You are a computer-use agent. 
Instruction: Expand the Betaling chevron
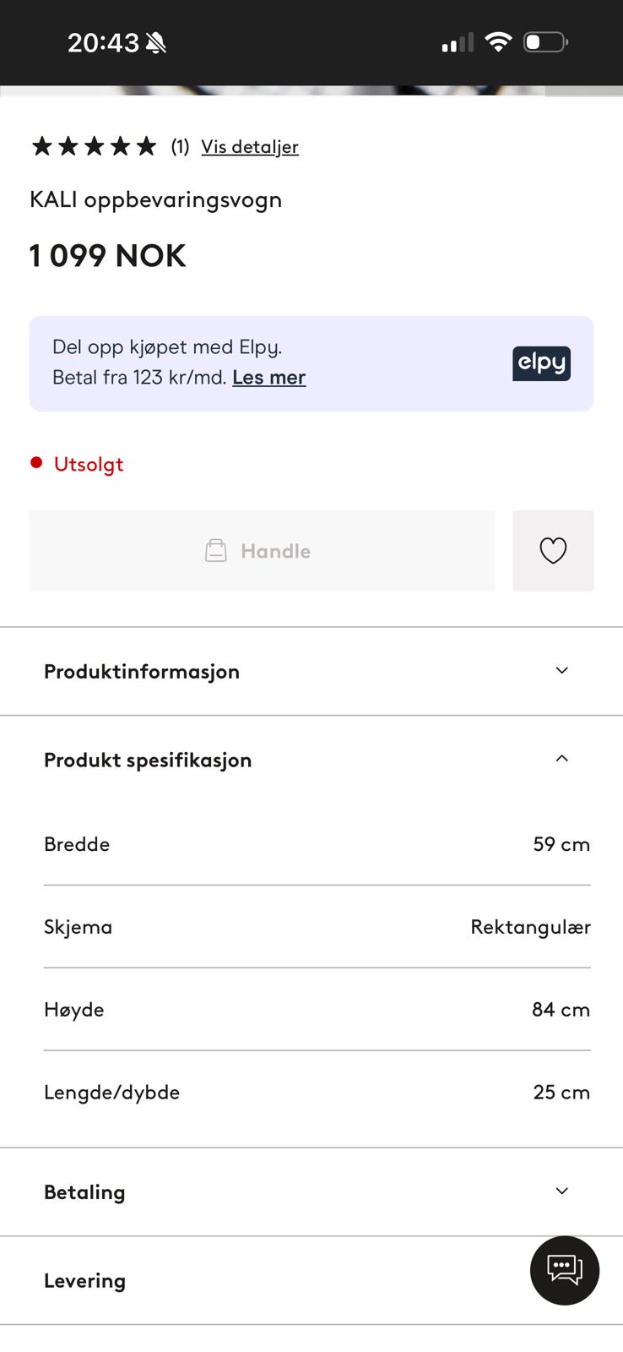coord(561,1191)
